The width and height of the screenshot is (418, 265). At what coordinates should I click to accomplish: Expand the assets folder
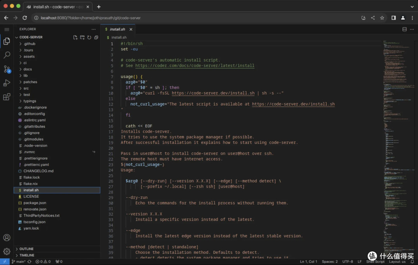tap(57, 56)
